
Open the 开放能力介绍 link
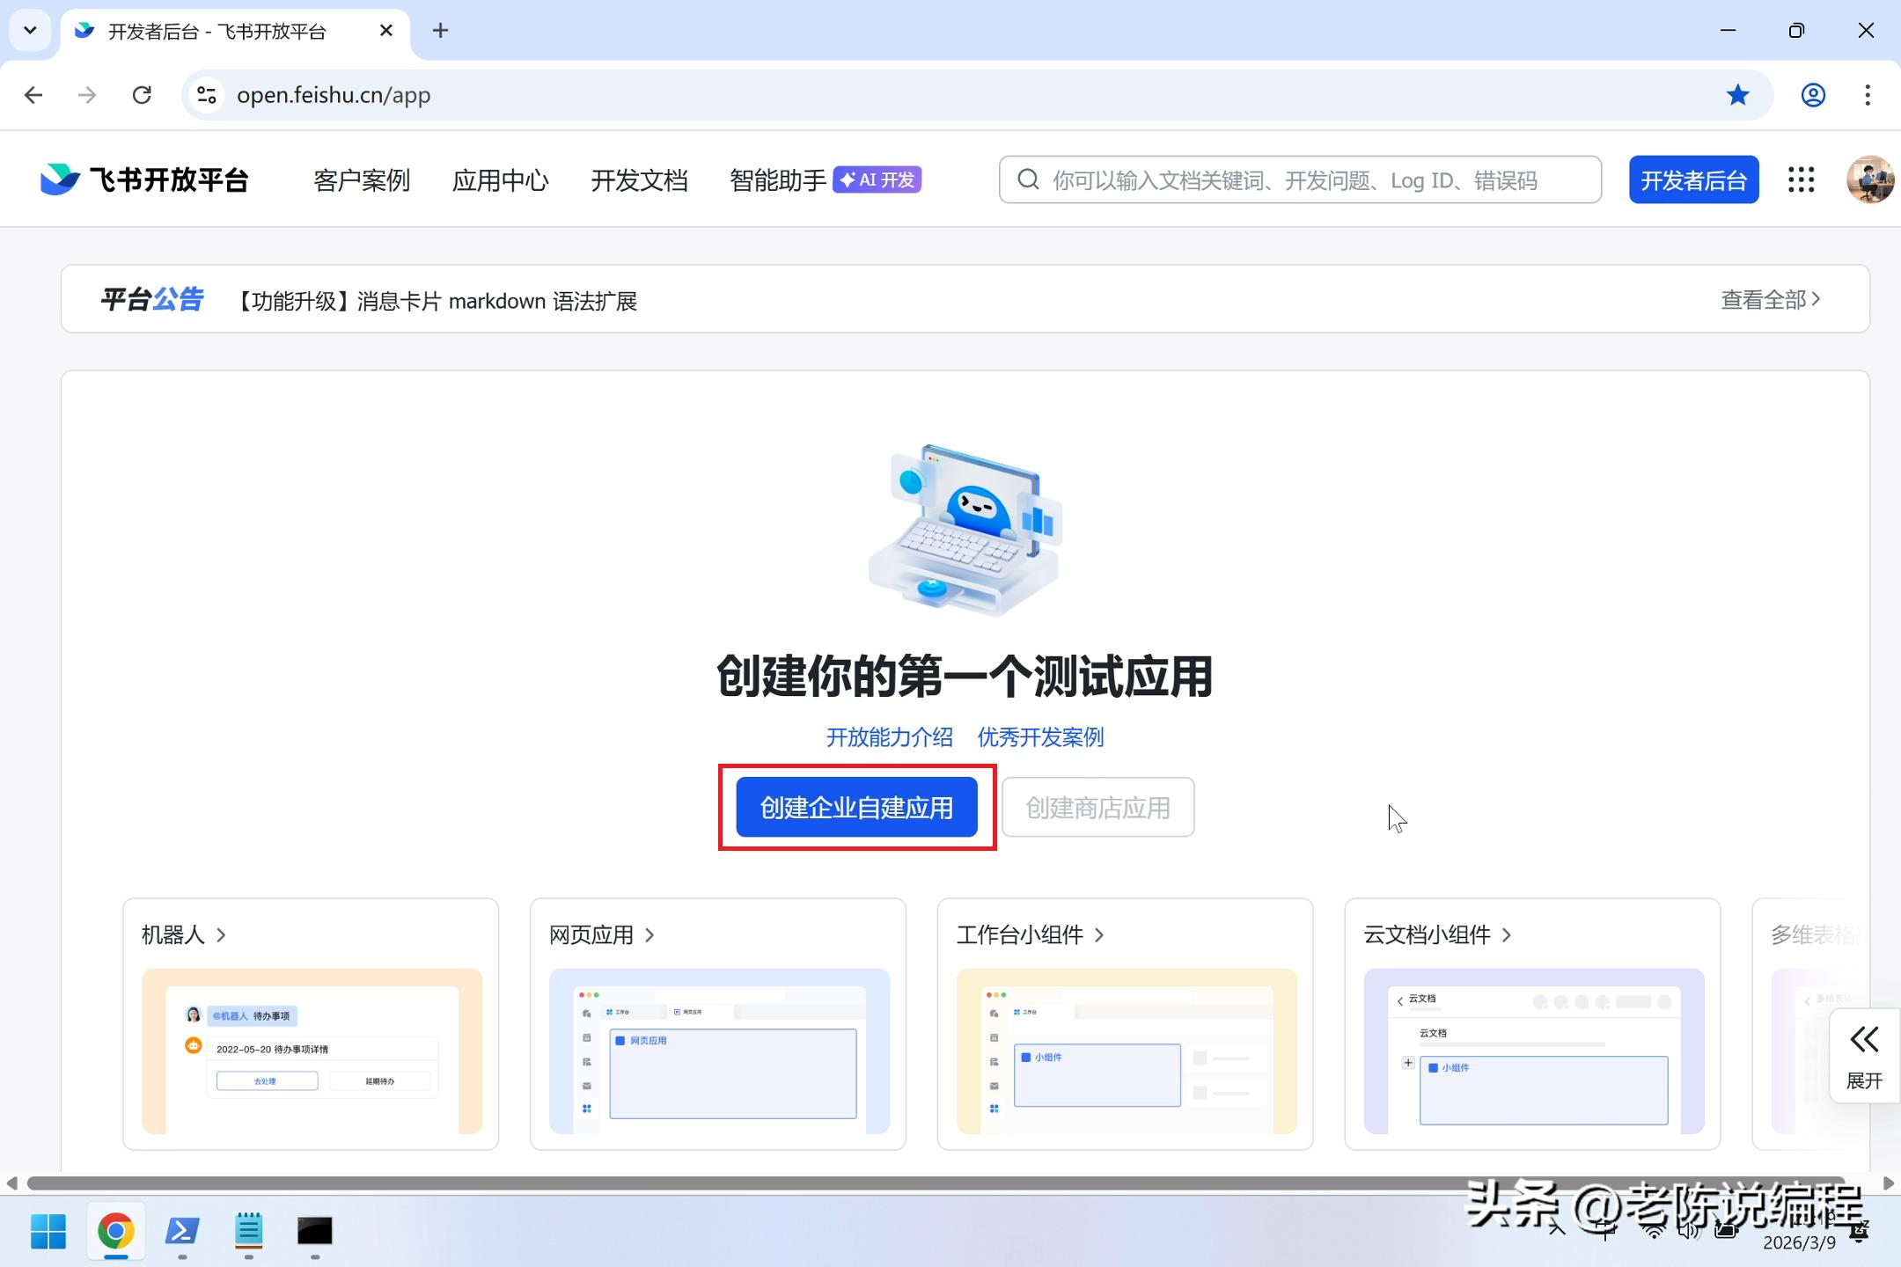click(889, 737)
